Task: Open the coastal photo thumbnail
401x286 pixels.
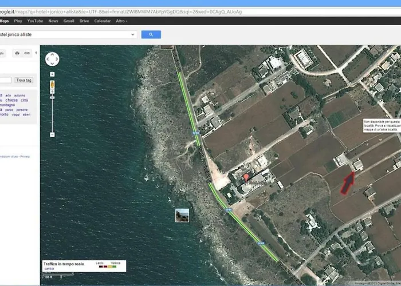Action: 182,215
